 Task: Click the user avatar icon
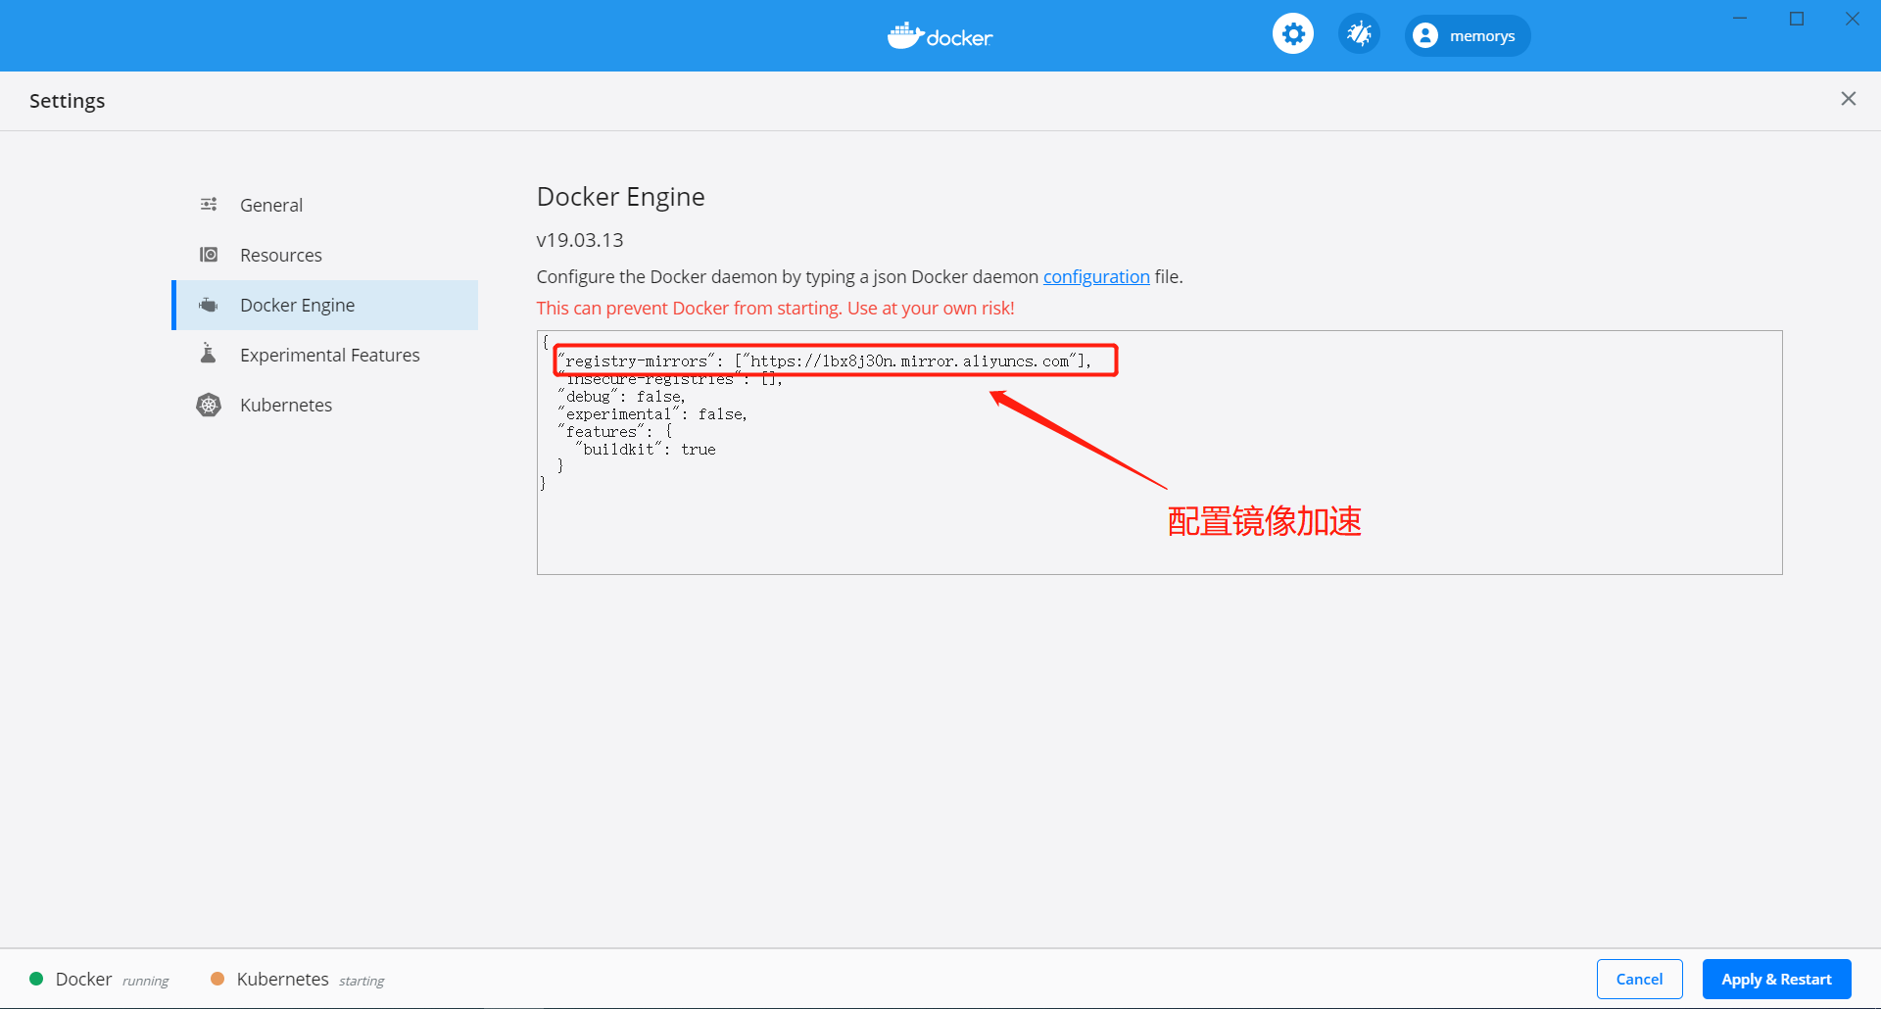tap(1425, 35)
